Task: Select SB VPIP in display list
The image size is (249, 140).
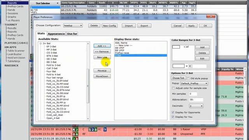Action: 119,48
